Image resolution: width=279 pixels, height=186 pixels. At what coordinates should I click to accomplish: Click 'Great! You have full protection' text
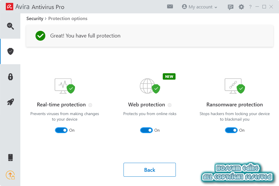coord(85,36)
